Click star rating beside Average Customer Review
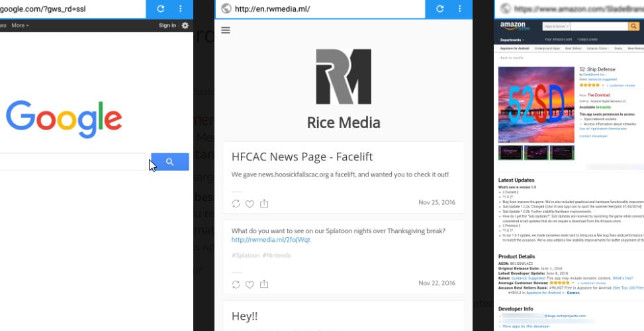The width and height of the screenshot is (644, 331). click(559, 283)
